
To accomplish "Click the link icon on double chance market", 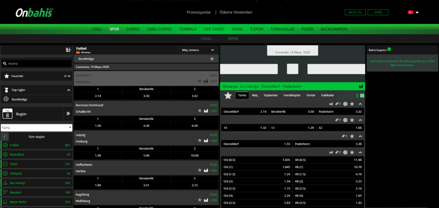I will coord(337,120).
